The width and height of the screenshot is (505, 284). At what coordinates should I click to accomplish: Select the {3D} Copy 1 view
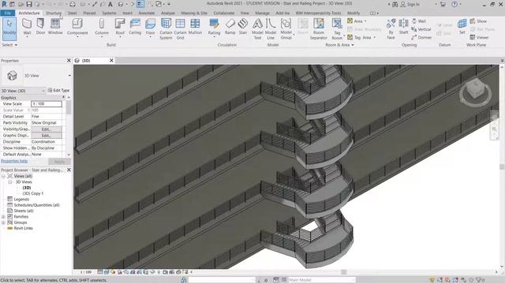tap(32, 193)
